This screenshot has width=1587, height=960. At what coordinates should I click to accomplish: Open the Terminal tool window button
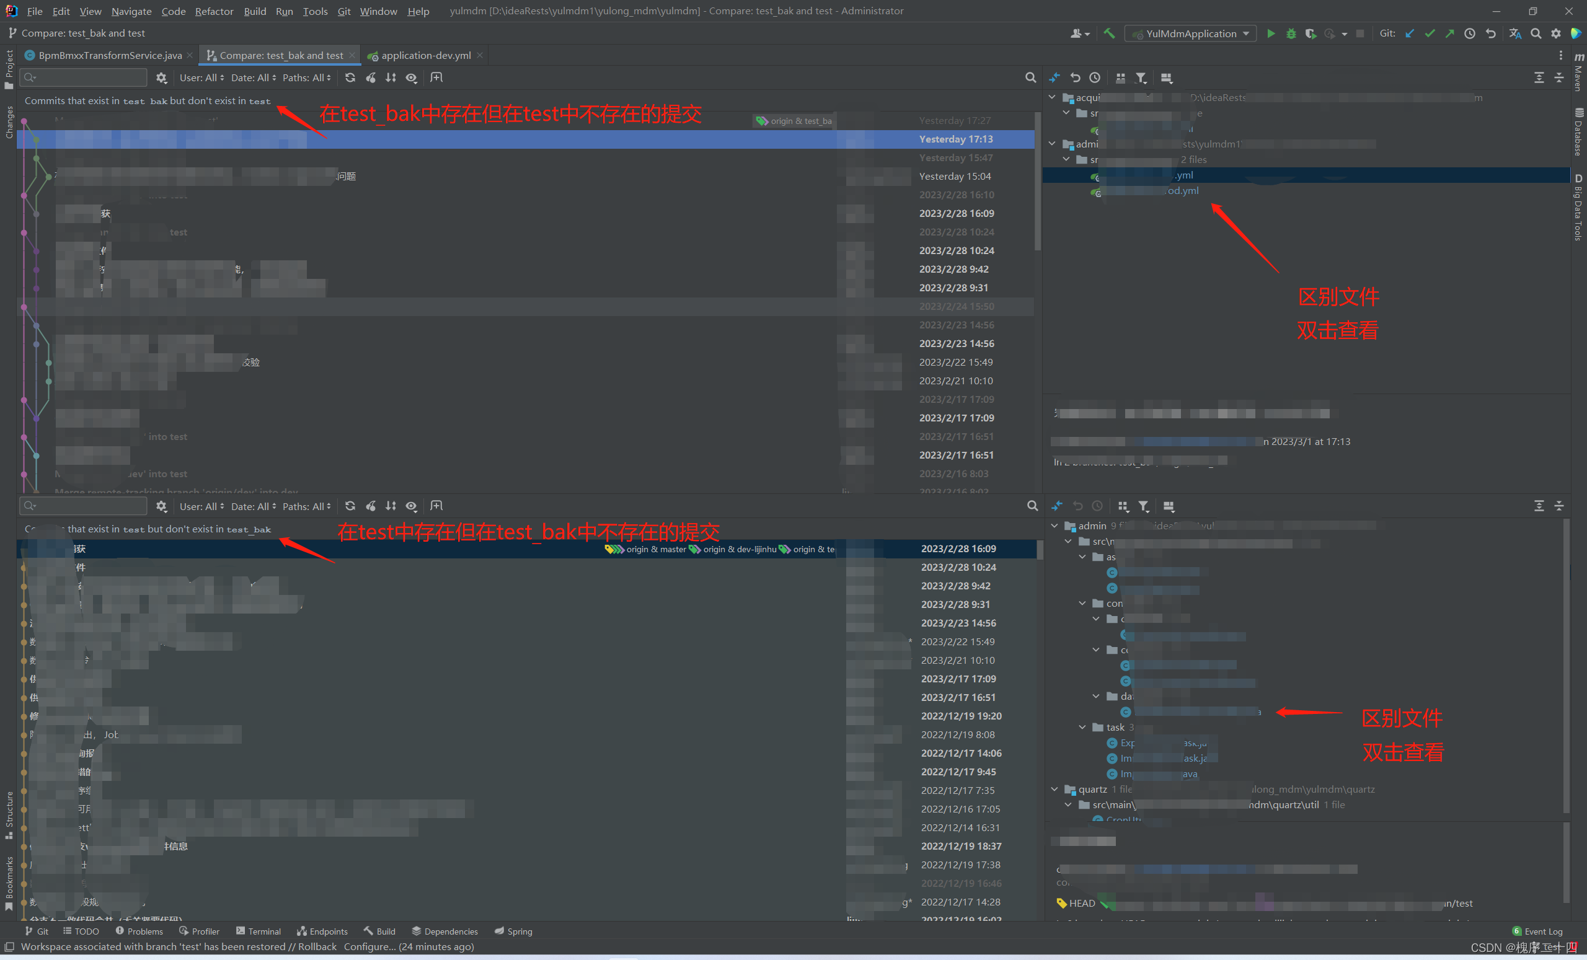tap(259, 931)
